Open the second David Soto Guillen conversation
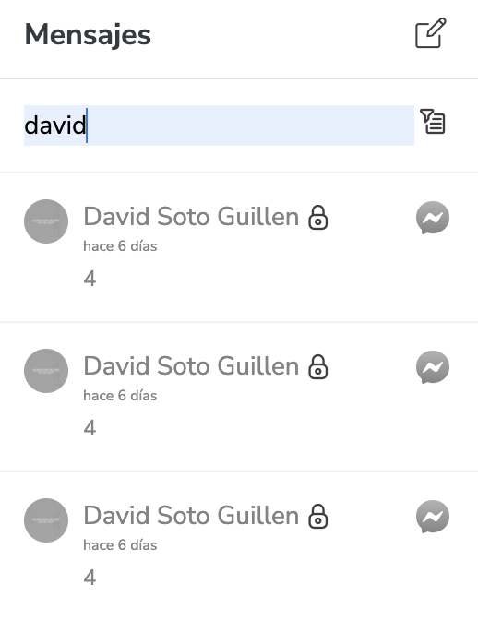This screenshot has width=478, height=620. pyautogui.click(x=239, y=397)
